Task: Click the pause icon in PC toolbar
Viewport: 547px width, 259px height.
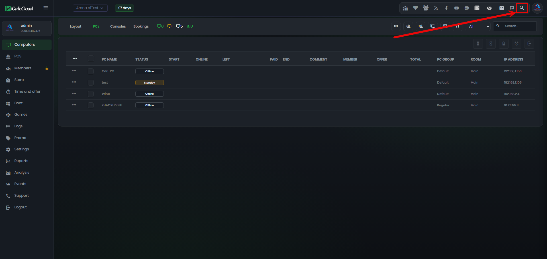Action: coord(458,26)
